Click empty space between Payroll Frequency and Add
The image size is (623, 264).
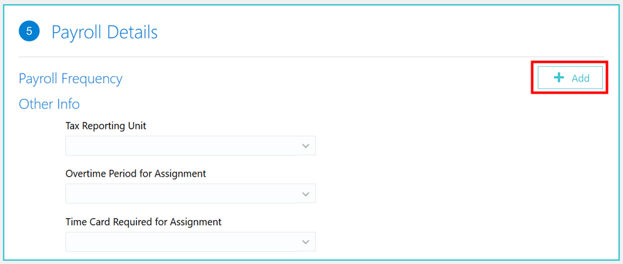[327, 79]
